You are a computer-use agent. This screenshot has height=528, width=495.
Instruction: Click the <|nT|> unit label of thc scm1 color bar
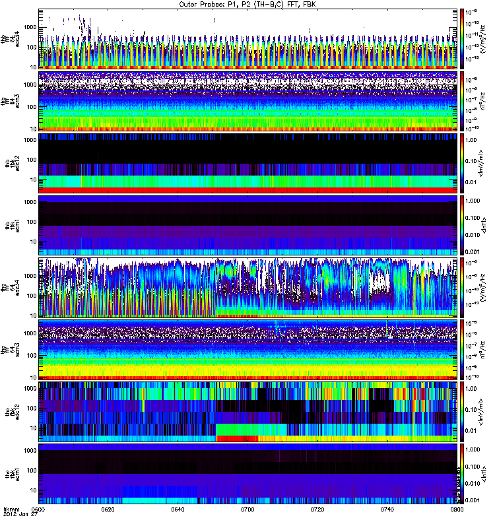484,474
